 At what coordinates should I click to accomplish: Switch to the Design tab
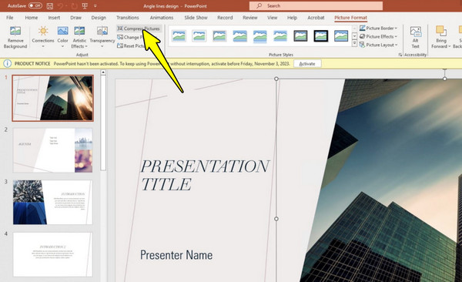click(x=99, y=18)
